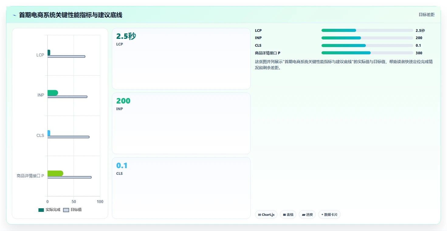Click the icon inside the 进度 tag

tap(303, 215)
